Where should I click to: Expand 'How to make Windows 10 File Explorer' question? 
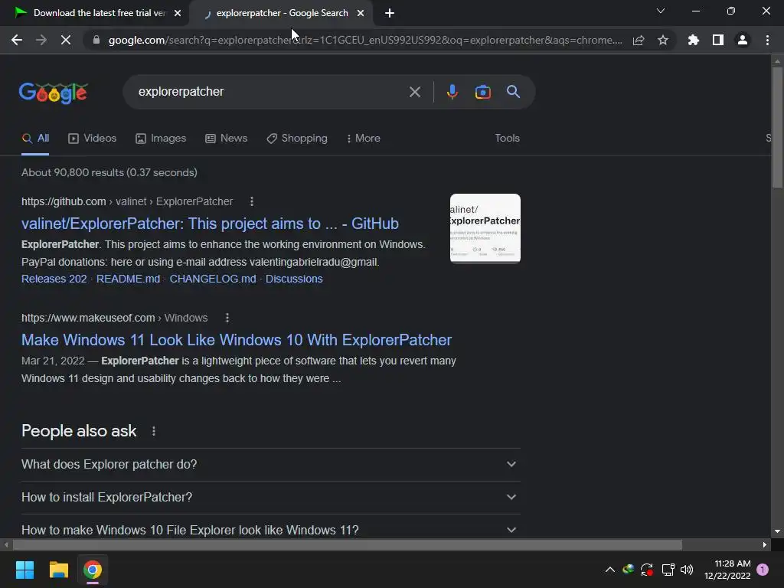270,529
